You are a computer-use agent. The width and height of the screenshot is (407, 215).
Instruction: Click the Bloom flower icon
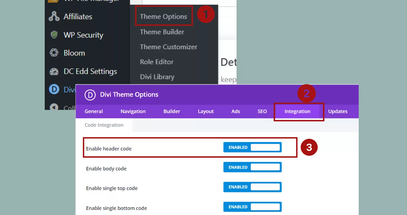(x=54, y=53)
